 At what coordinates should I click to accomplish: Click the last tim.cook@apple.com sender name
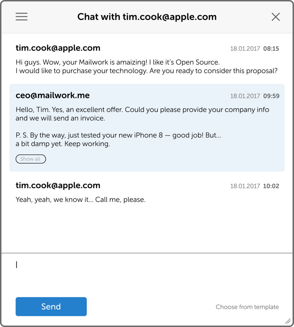click(x=58, y=186)
